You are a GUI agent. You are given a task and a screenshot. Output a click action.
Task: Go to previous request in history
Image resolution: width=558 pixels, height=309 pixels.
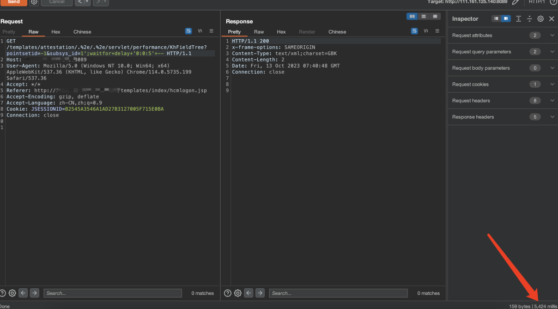(80, 2)
